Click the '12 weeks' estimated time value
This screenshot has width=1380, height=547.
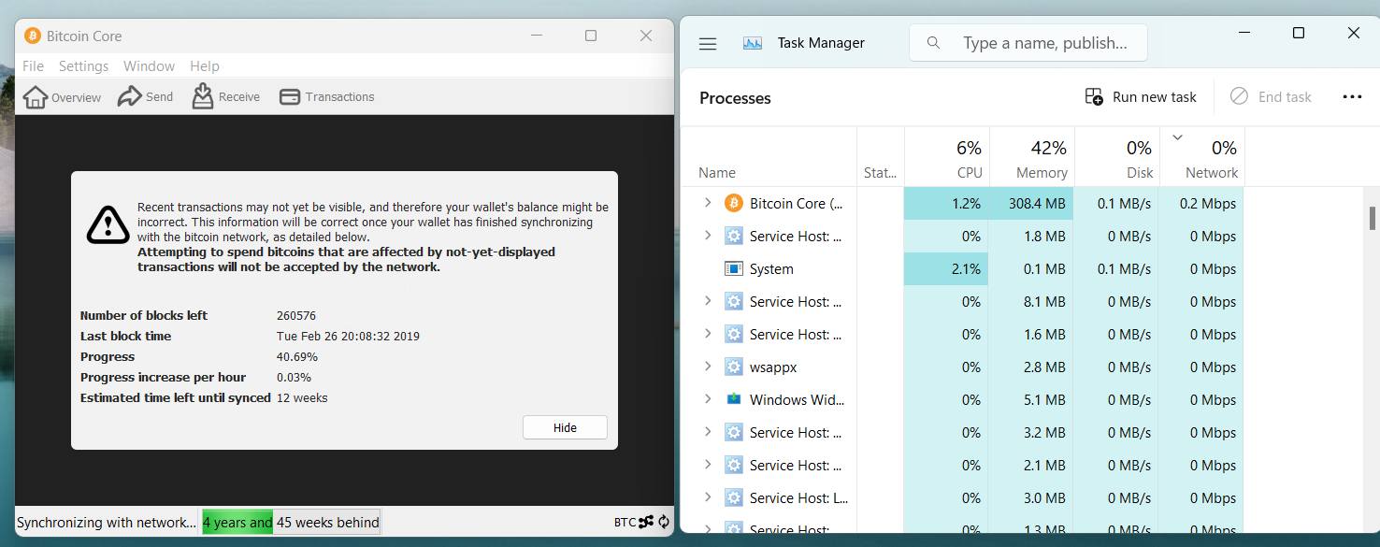coord(302,397)
